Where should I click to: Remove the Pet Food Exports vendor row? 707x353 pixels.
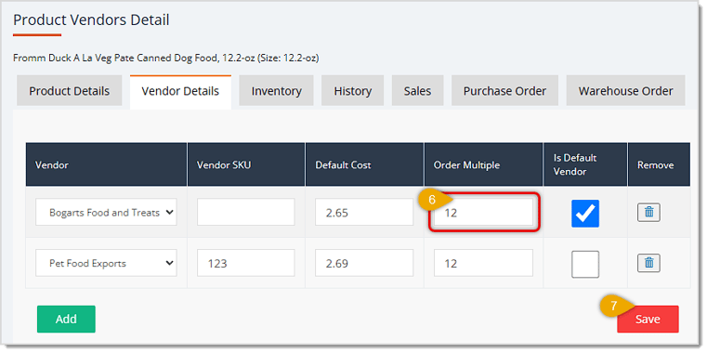point(648,263)
